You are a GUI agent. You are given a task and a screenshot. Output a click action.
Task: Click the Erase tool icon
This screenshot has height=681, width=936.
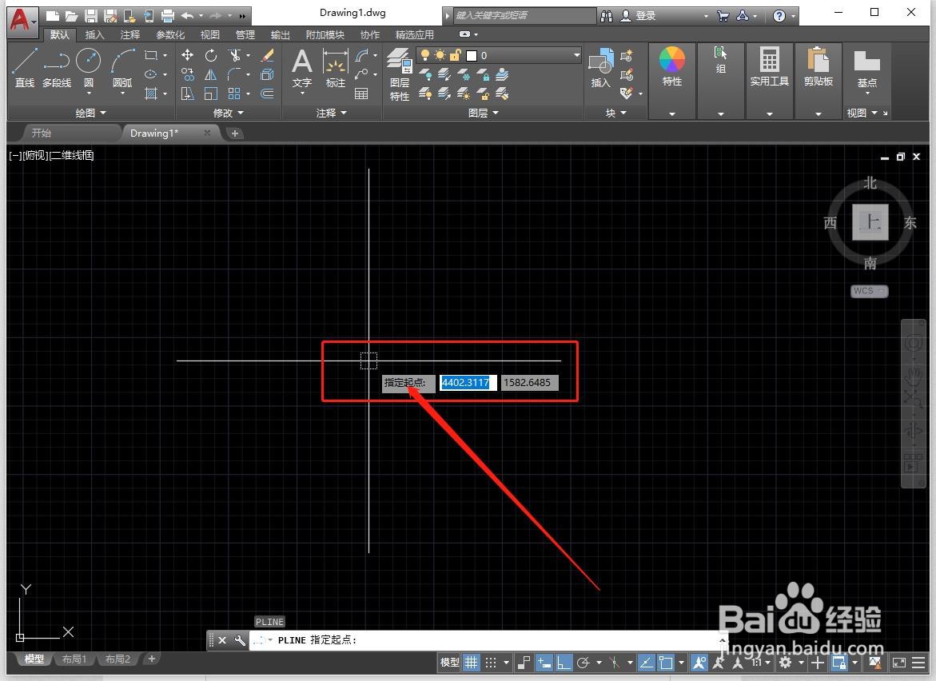(267, 55)
